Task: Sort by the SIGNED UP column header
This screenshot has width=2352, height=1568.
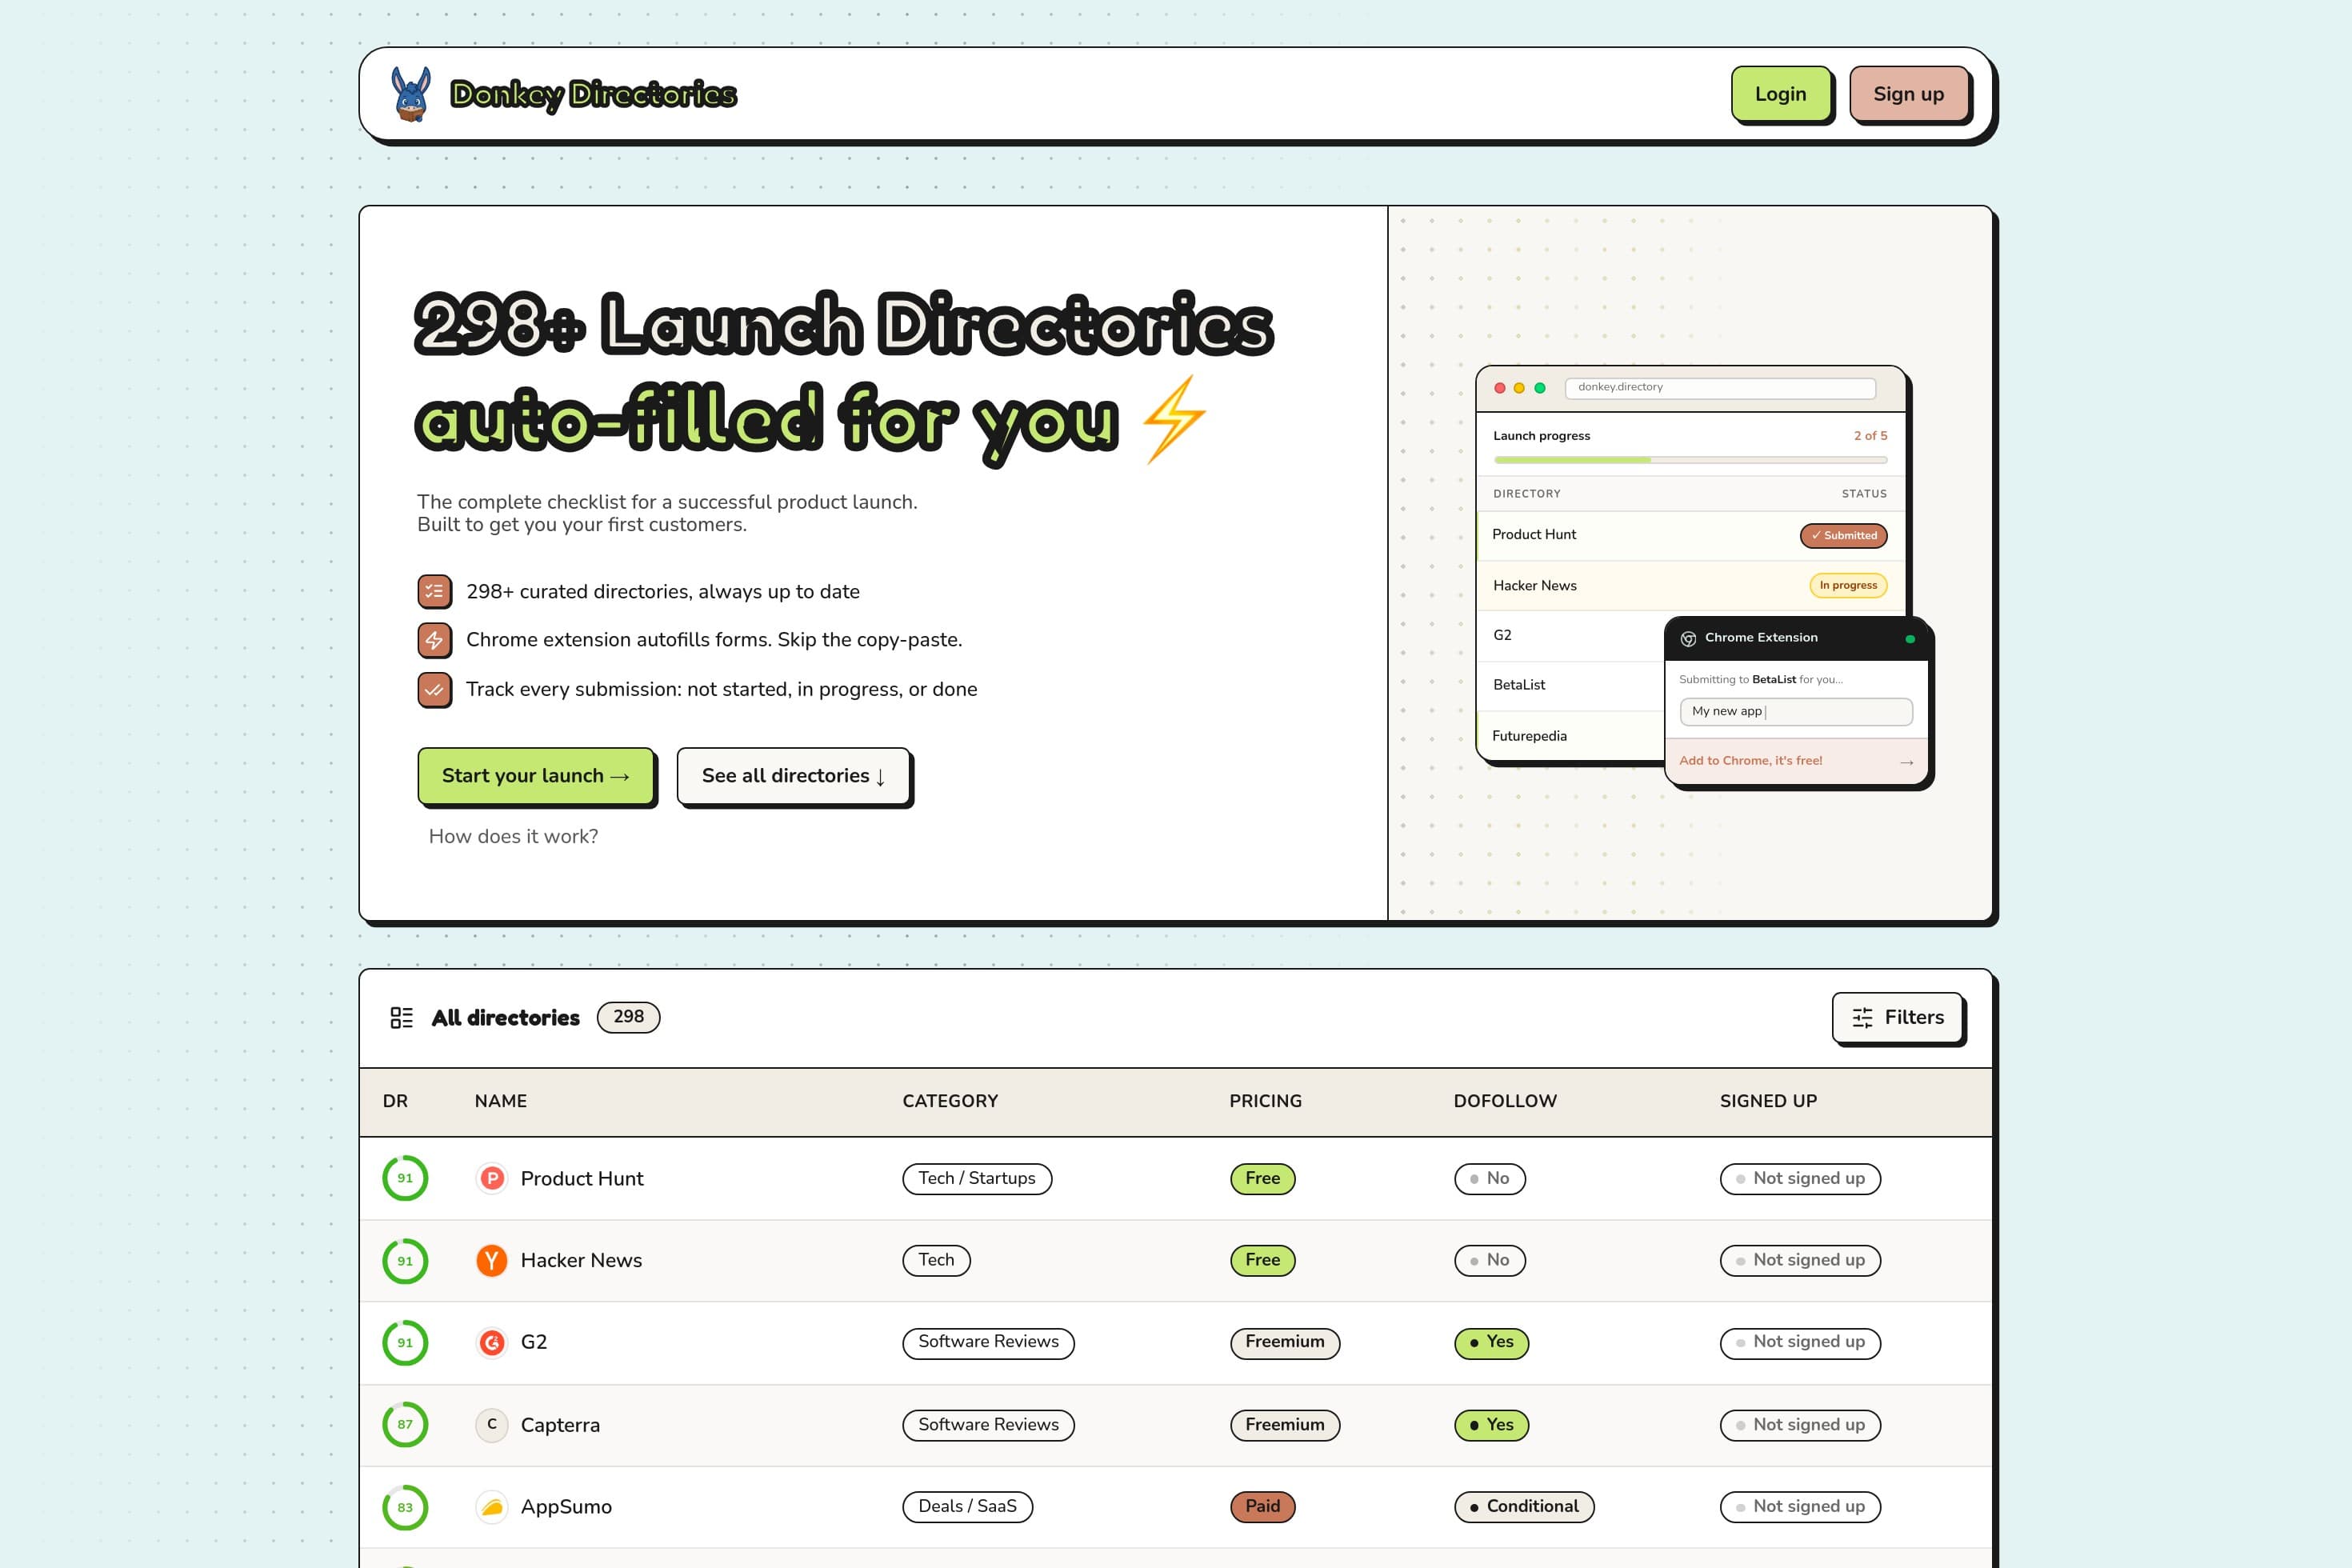Action: pyautogui.click(x=1768, y=1101)
